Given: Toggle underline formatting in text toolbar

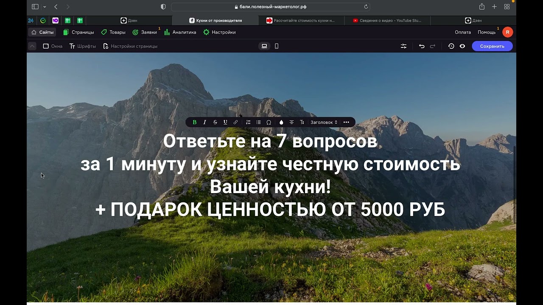Looking at the screenshot, I should [x=225, y=122].
